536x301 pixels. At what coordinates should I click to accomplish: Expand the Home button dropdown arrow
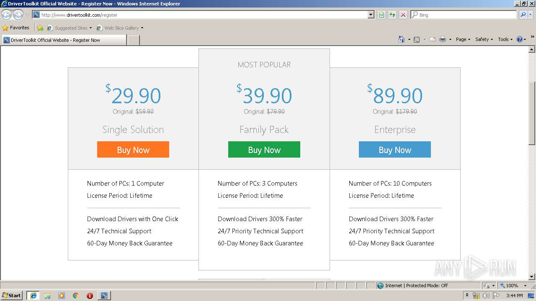coord(408,39)
